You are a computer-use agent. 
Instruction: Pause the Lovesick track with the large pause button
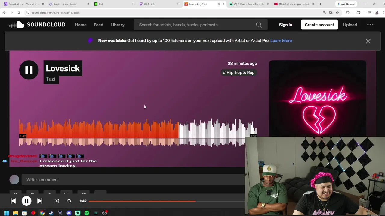29,70
